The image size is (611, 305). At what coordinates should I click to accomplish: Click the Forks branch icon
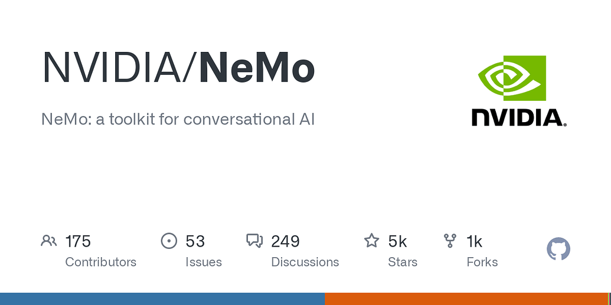[450, 241]
